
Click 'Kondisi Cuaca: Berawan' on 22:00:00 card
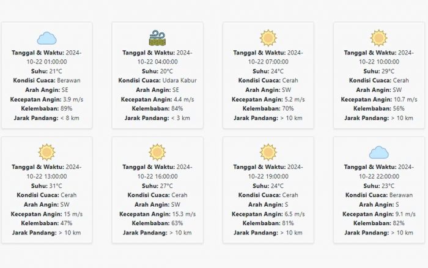point(379,195)
